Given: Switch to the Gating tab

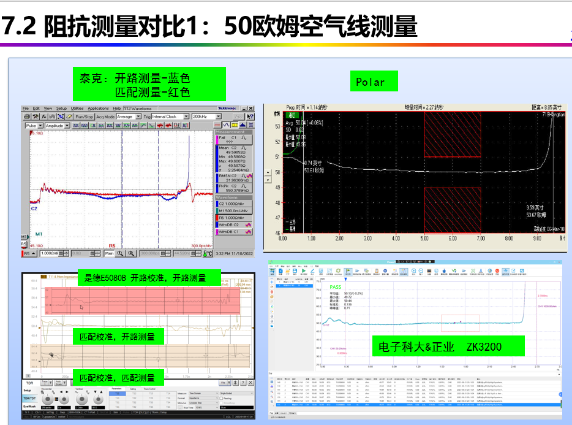Looking at the screenshot, I should click(x=133, y=389).
